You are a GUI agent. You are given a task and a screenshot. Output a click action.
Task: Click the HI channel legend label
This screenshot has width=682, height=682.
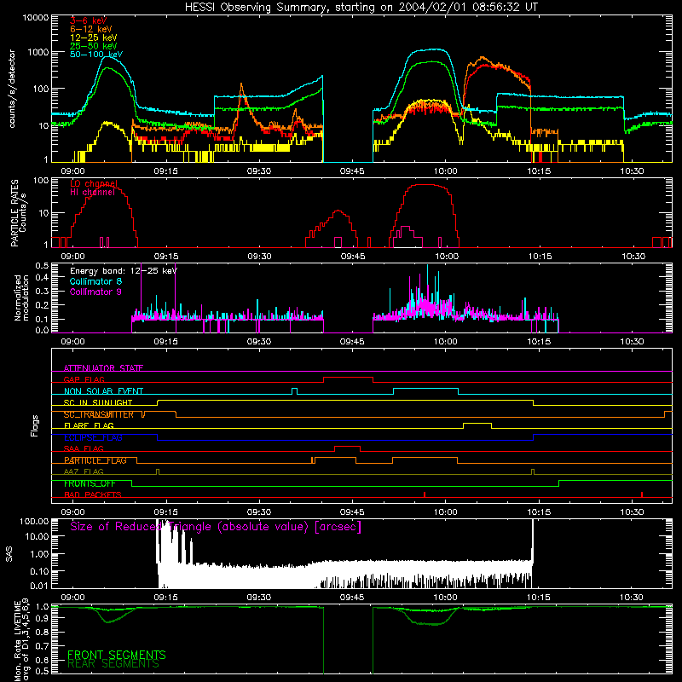pyautogui.click(x=92, y=193)
